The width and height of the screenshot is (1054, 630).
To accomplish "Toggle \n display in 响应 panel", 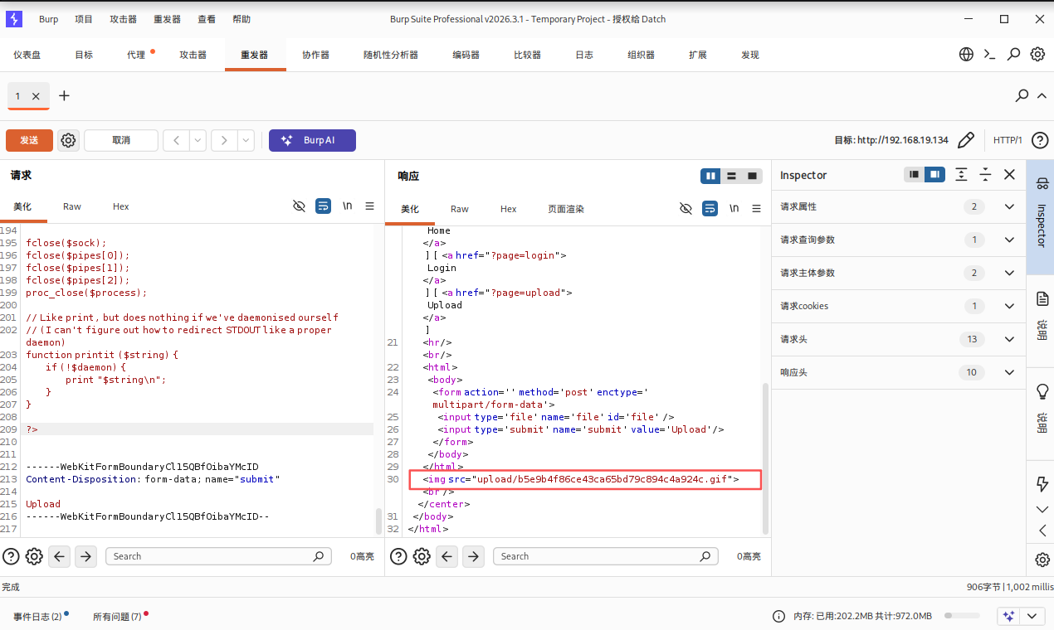I will point(734,208).
